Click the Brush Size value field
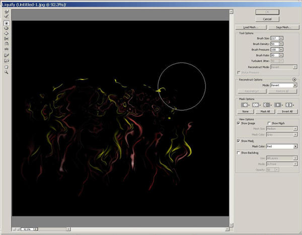The height and width of the screenshot is (235, 302). 275,38
